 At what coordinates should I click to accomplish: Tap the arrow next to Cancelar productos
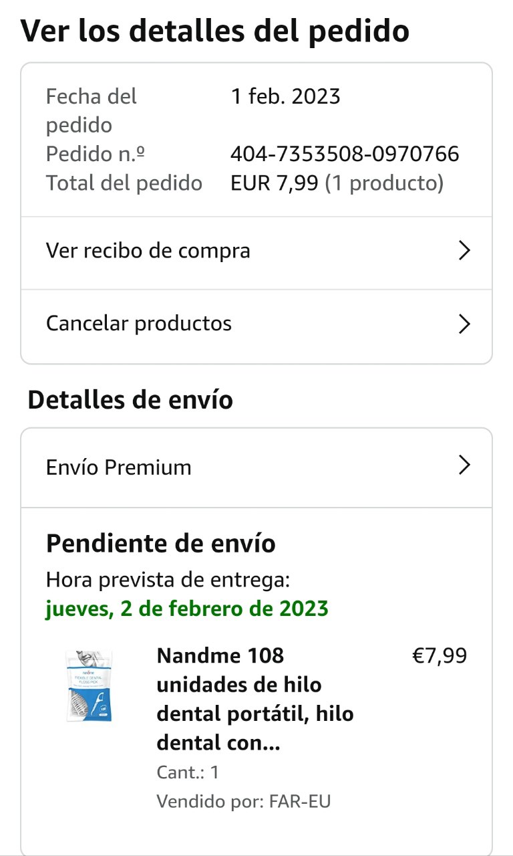click(x=464, y=324)
